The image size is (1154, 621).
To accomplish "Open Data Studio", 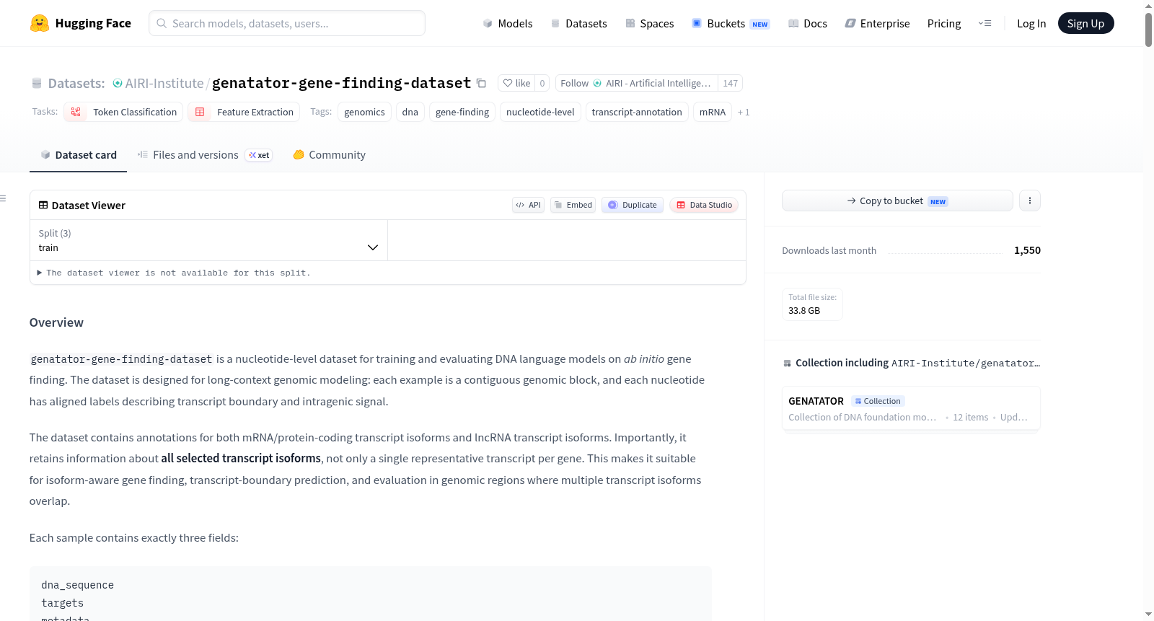I will pyautogui.click(x=704, y=205).
